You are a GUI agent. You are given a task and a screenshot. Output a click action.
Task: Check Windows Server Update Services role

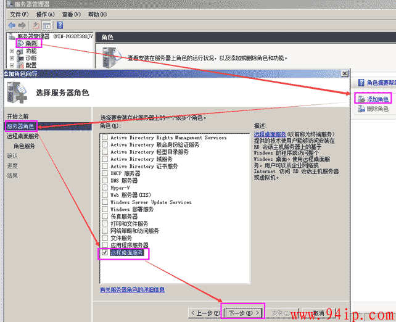[x=105, y=202]
